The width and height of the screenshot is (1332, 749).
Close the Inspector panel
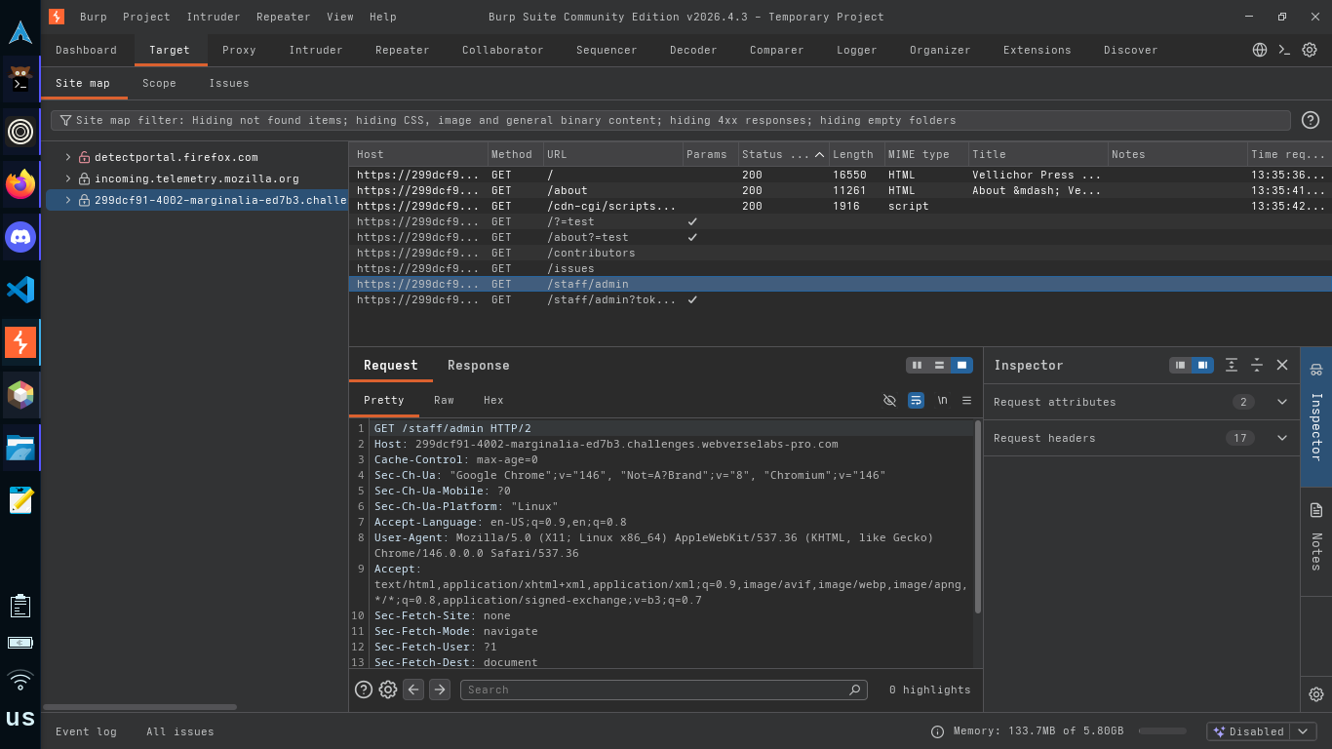pos(1282,366)
